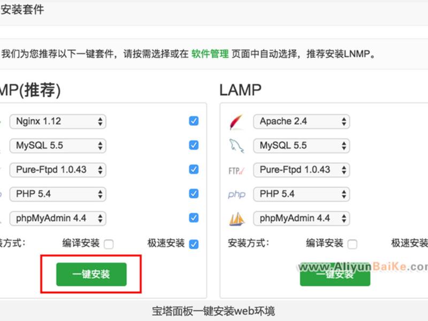Click the phpMyAdmin sailboat icon in LAMP
This screenshot has width=428, height=321.
(x=236, y=219)
